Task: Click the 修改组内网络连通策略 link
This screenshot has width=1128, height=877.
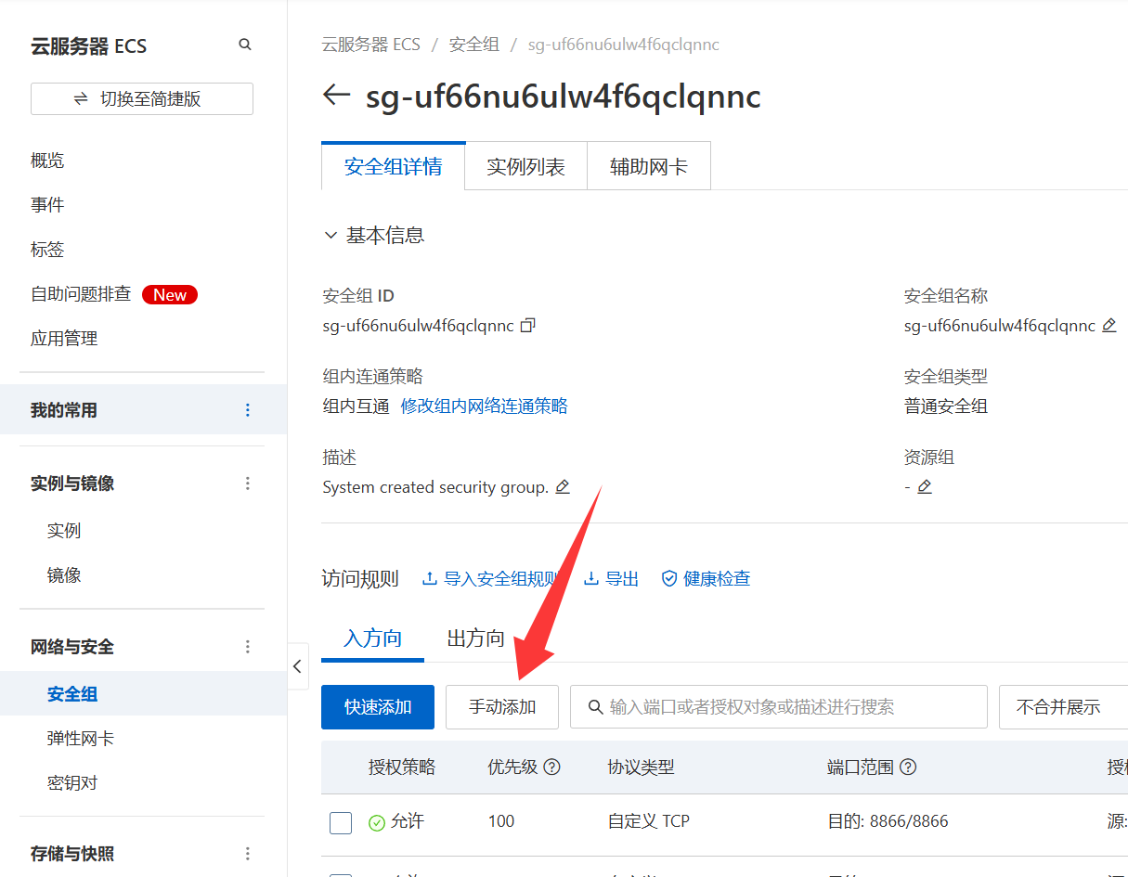Action: (x=484, y=406)
